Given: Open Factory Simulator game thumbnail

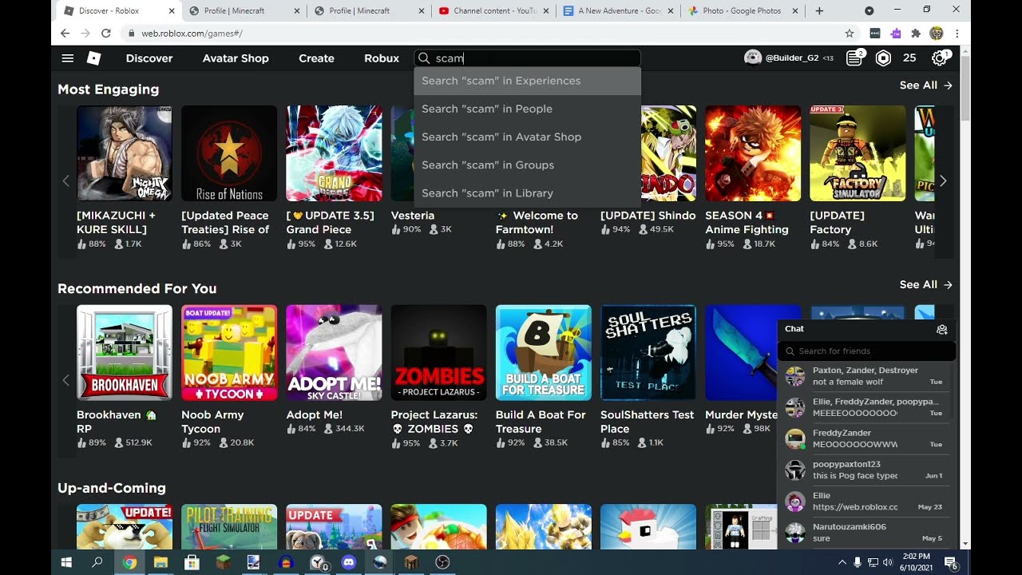Looking at the screenshot, I should pos(858,153).
